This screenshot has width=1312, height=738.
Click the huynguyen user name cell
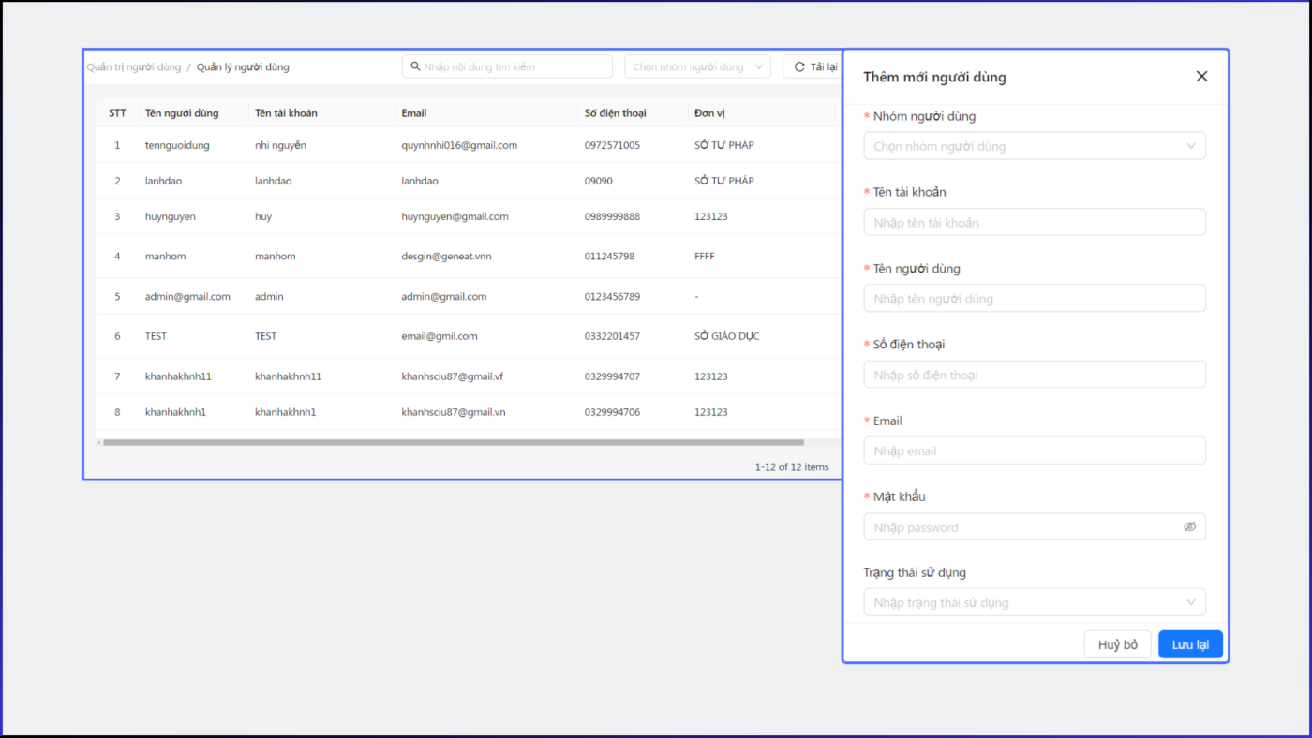point(171,216)
